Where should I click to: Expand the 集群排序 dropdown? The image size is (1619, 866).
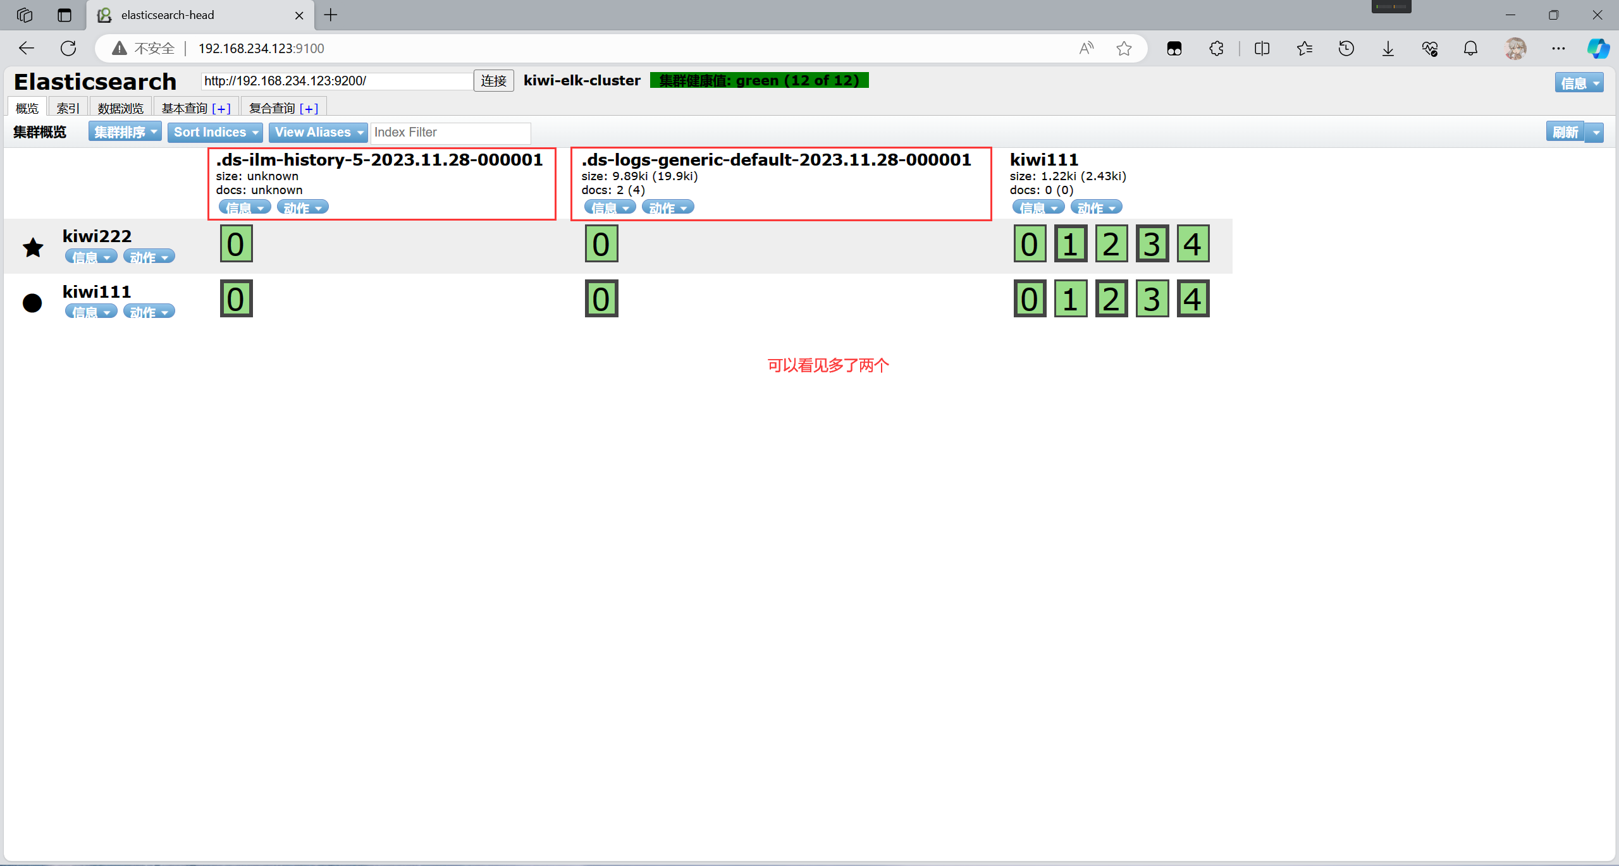(x=125, y=132)
